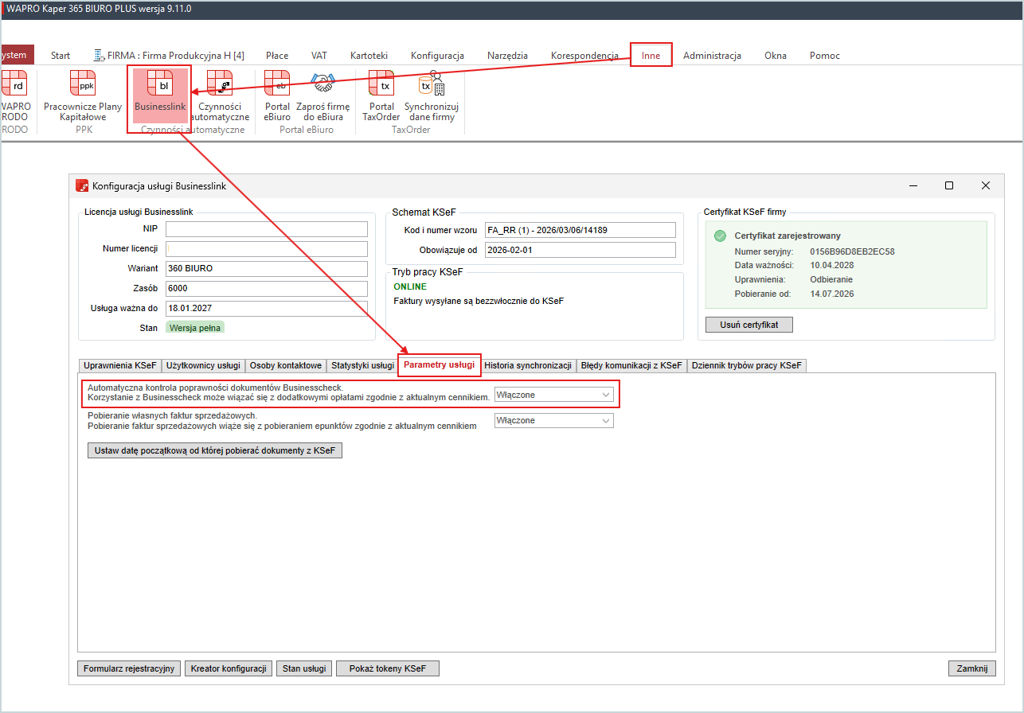Switch to Statystyki usługi tab
Viewport: 1024px width, 713px height.
363,365
